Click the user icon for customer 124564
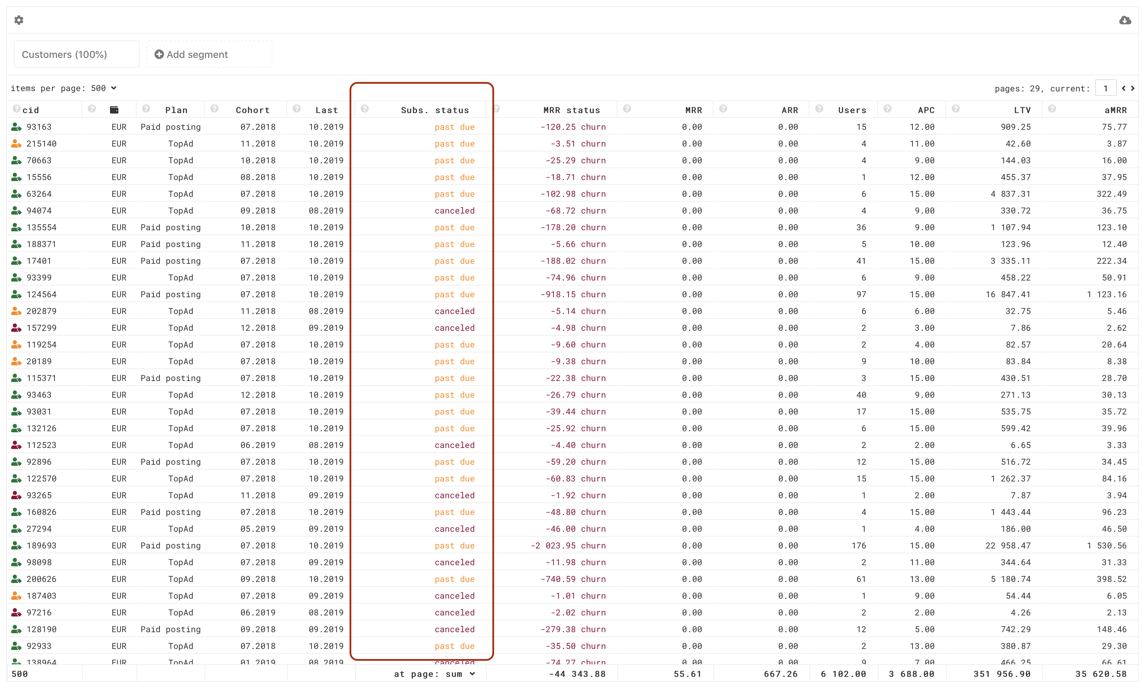Viewport: 1144px width, 688px height. point(16,294)
